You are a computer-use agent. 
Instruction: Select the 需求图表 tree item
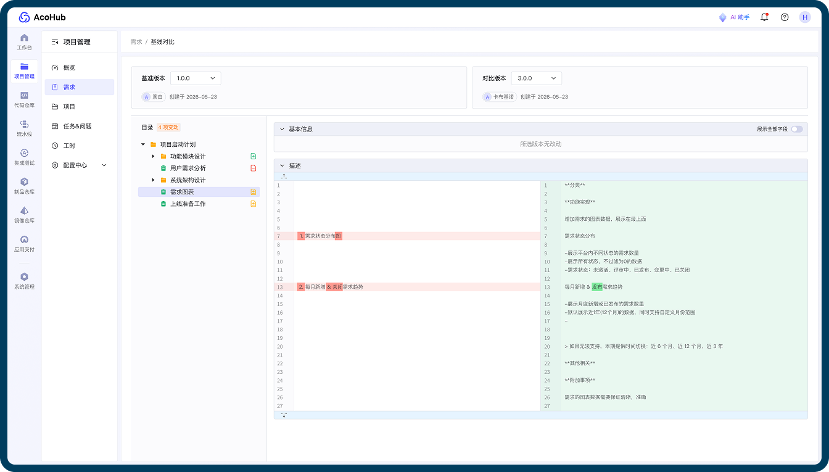click(x=199, y=192)
